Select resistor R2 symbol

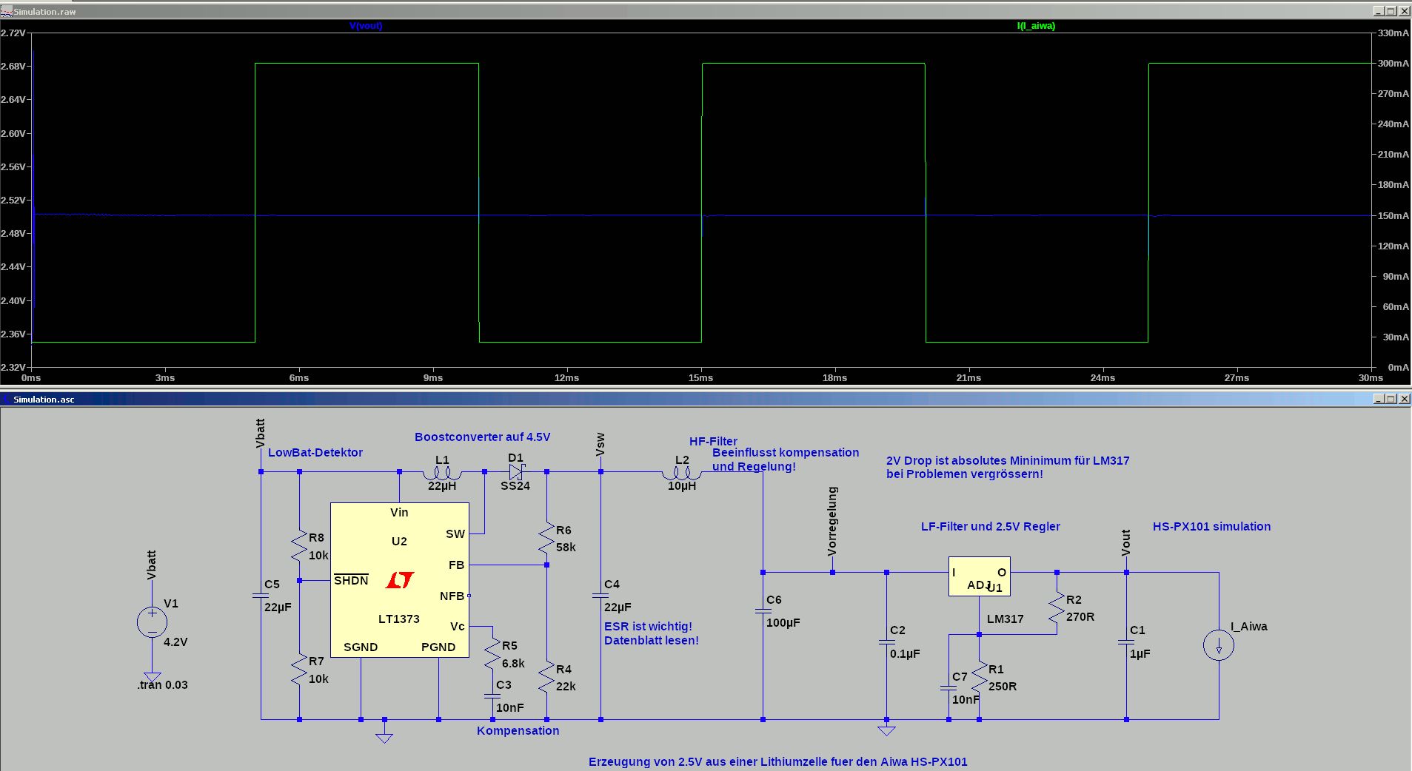coord(1057,608)
